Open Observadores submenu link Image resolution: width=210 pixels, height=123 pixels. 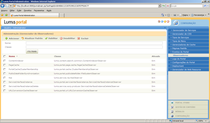click(180, 55)
